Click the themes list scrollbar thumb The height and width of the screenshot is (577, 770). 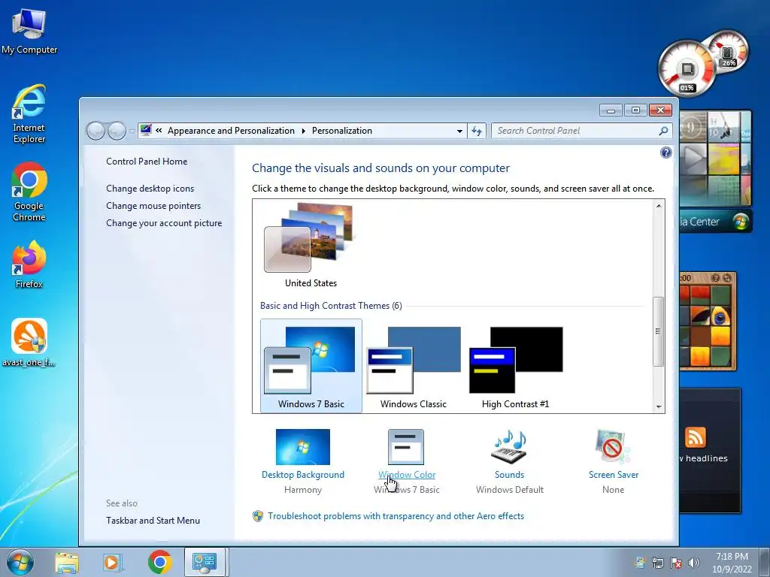(659, 331)
